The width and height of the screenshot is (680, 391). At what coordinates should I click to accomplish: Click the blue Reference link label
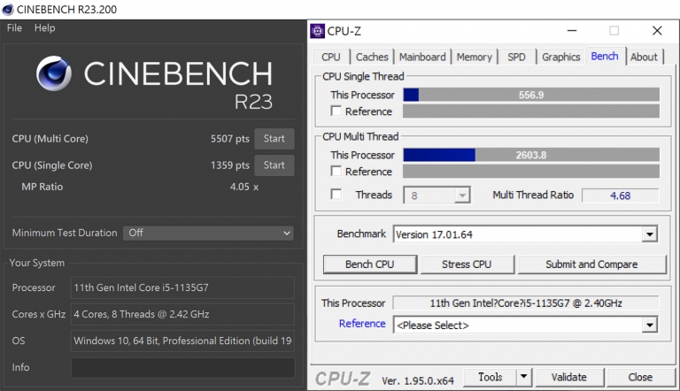coord(362,324)
